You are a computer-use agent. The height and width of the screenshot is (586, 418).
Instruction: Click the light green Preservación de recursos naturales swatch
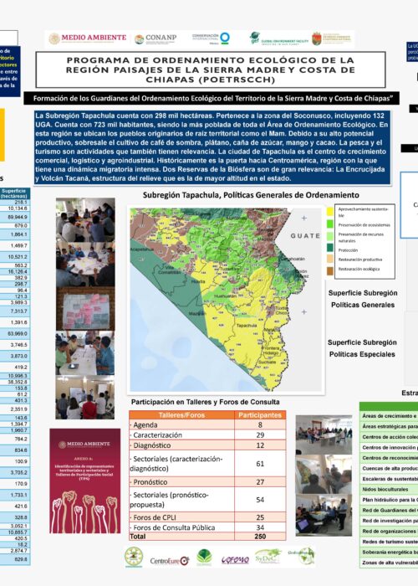[x=330, y=237]
